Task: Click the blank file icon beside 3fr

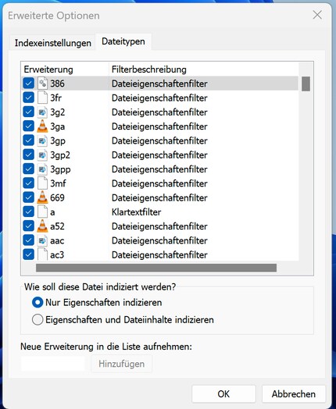Action: click(42, 98)
